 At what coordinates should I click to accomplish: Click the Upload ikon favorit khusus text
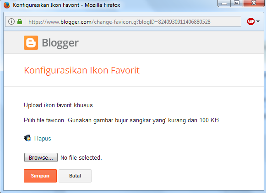[x=58, y=105]
